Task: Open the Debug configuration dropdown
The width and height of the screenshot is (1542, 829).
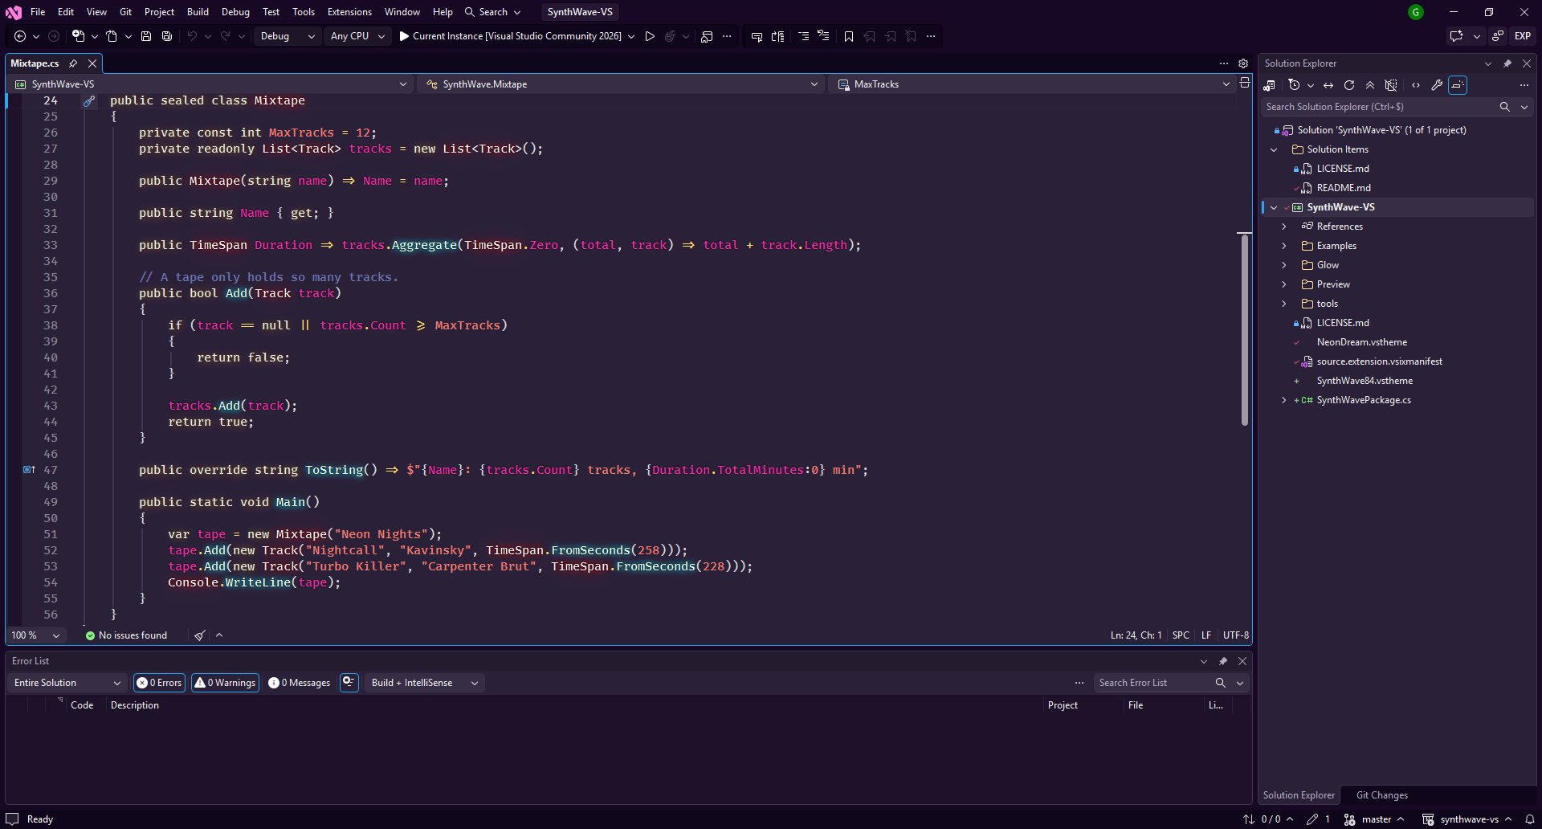Action: point(287,36)
